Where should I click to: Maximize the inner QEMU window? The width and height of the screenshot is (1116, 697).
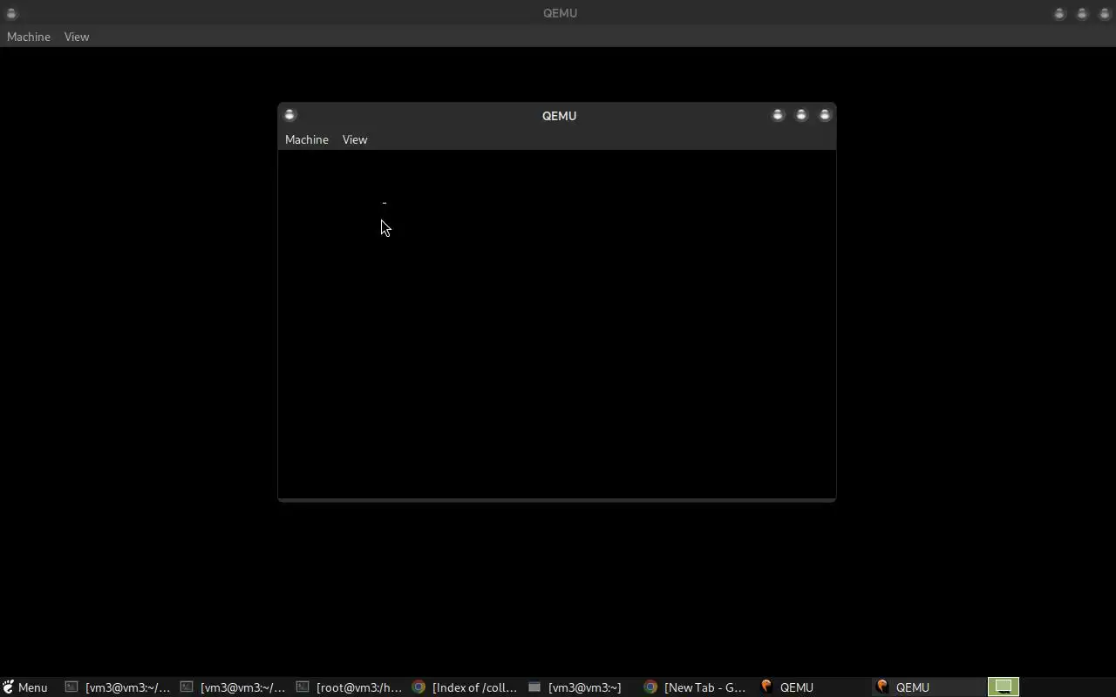click(x=801, y=115)
